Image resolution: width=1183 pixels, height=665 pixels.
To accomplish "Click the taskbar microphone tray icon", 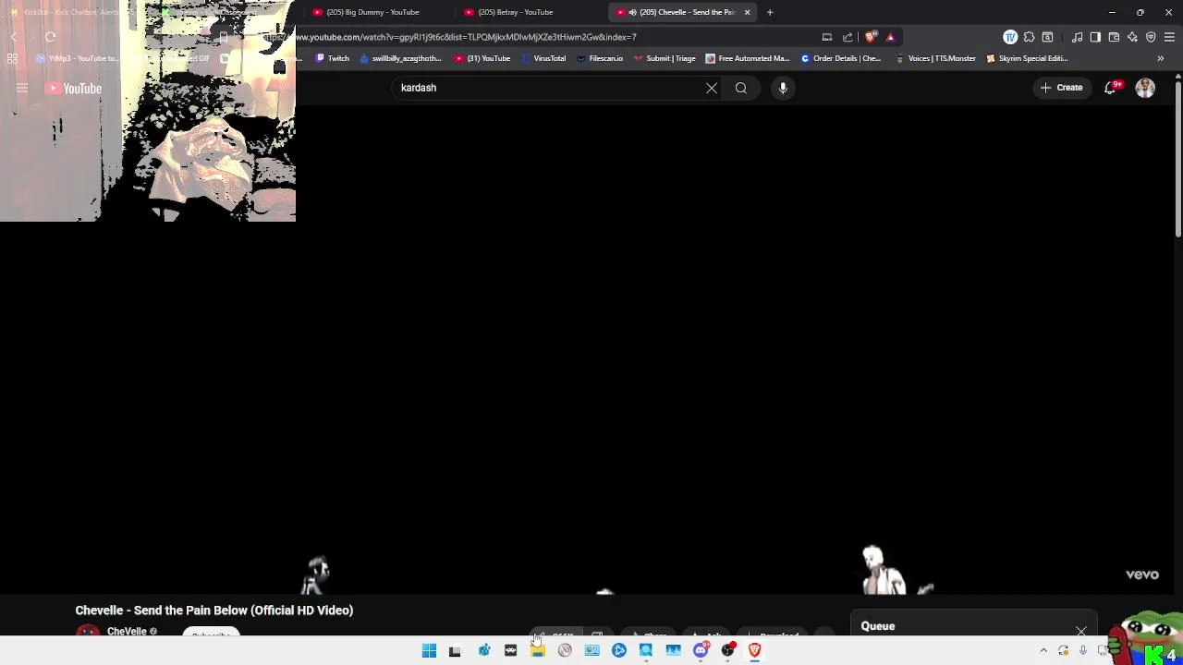I will (1083, 650).
